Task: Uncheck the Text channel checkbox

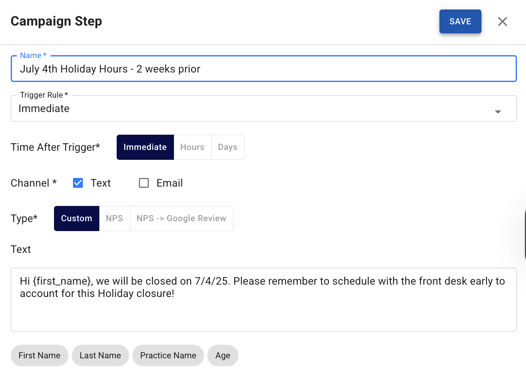Action: click(78, 183)
